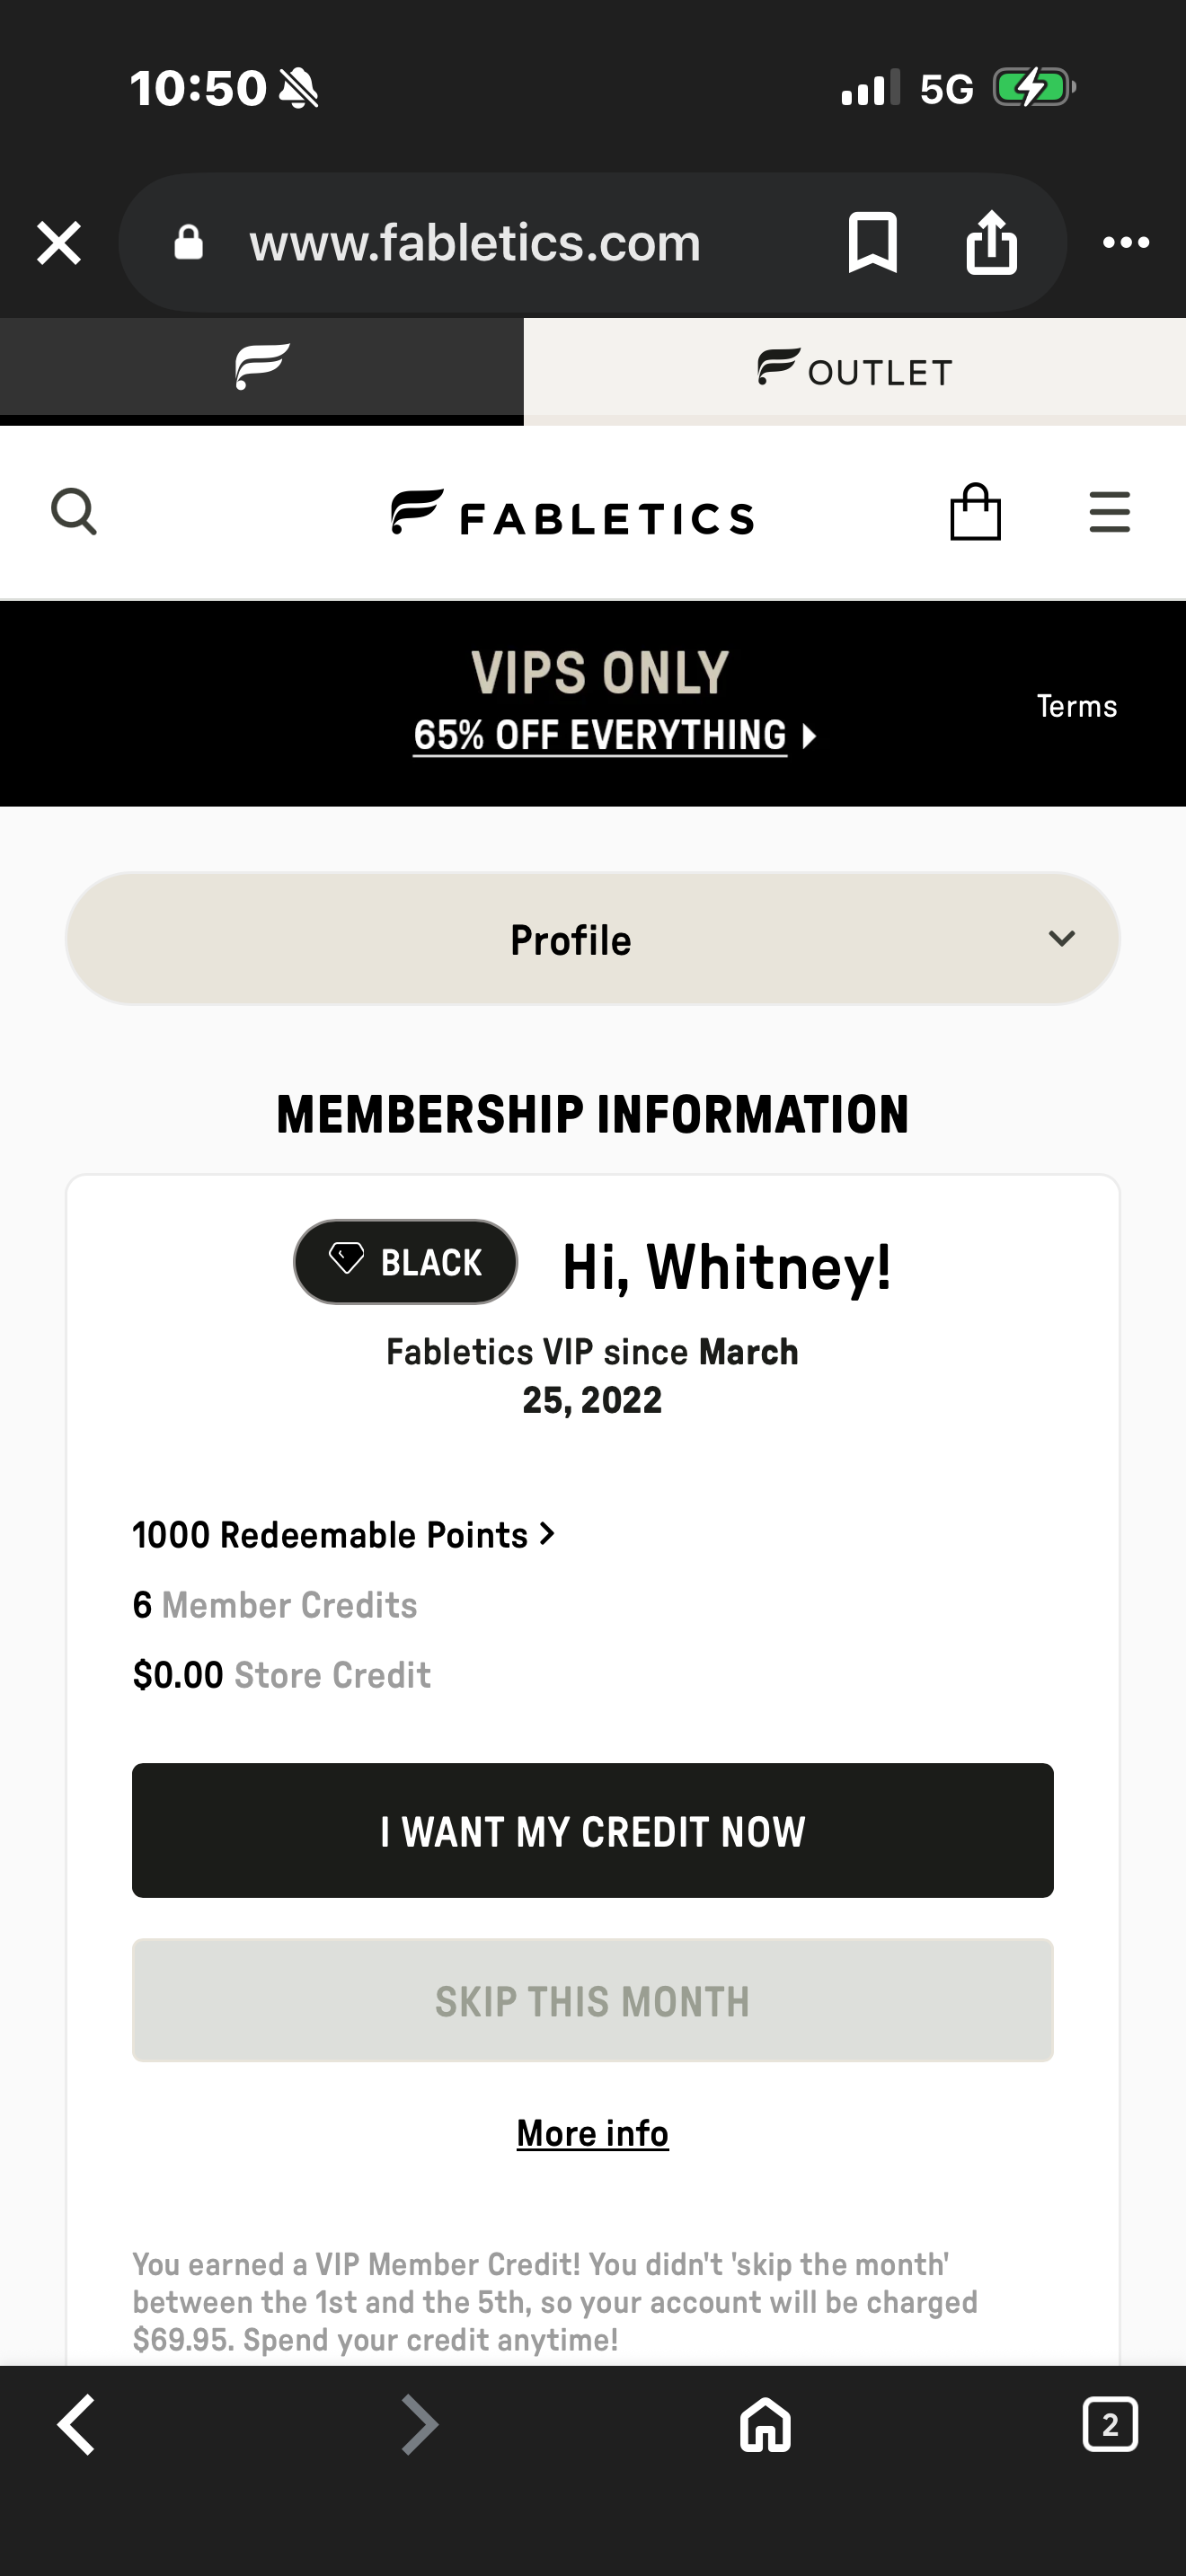Viewport: 1186px width, 2576px height.
Task: Tap the www.fabletics.com address field
Action: click(475, 243)
